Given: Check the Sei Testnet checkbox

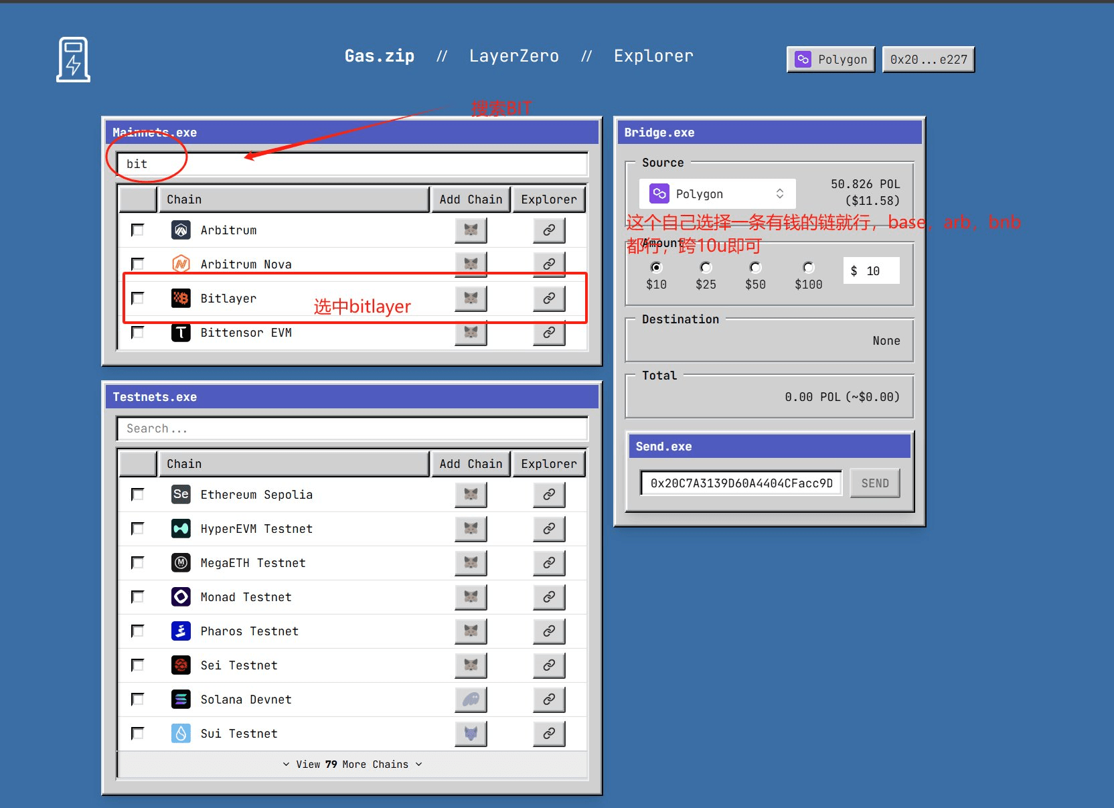Looking at the screenshot, I should [138, 665].
